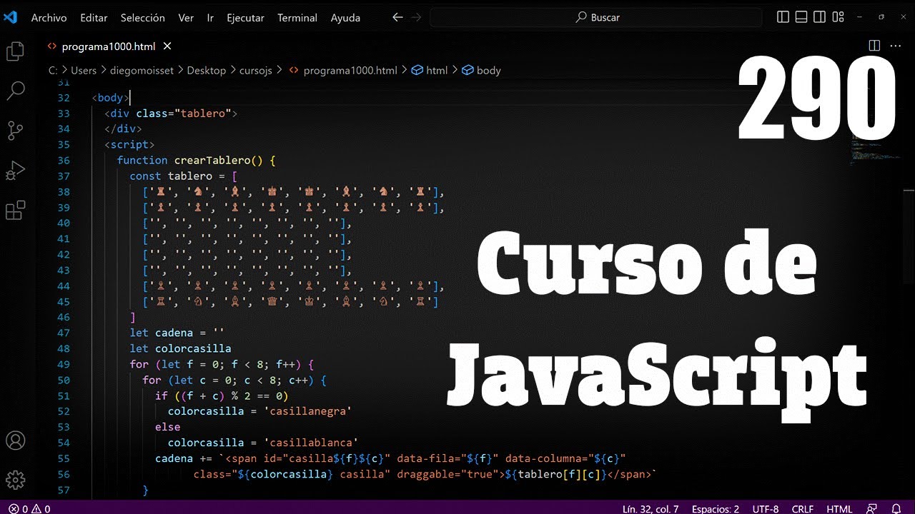Change end of line via CRLF

coord(803,509)
